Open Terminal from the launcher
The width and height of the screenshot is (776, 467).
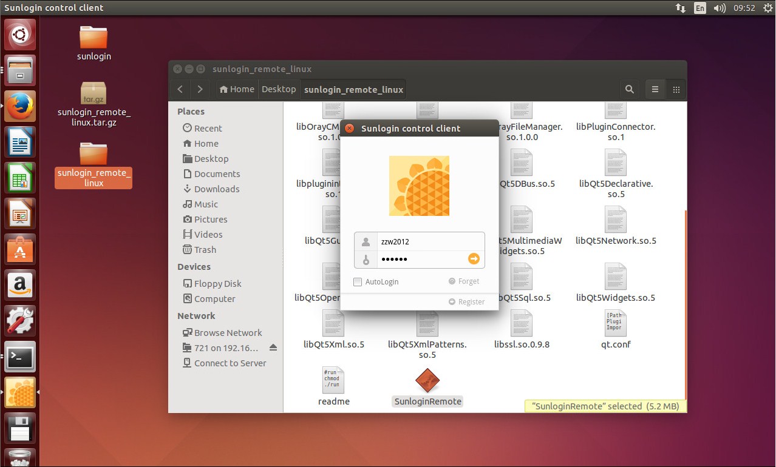coord(20,357)
